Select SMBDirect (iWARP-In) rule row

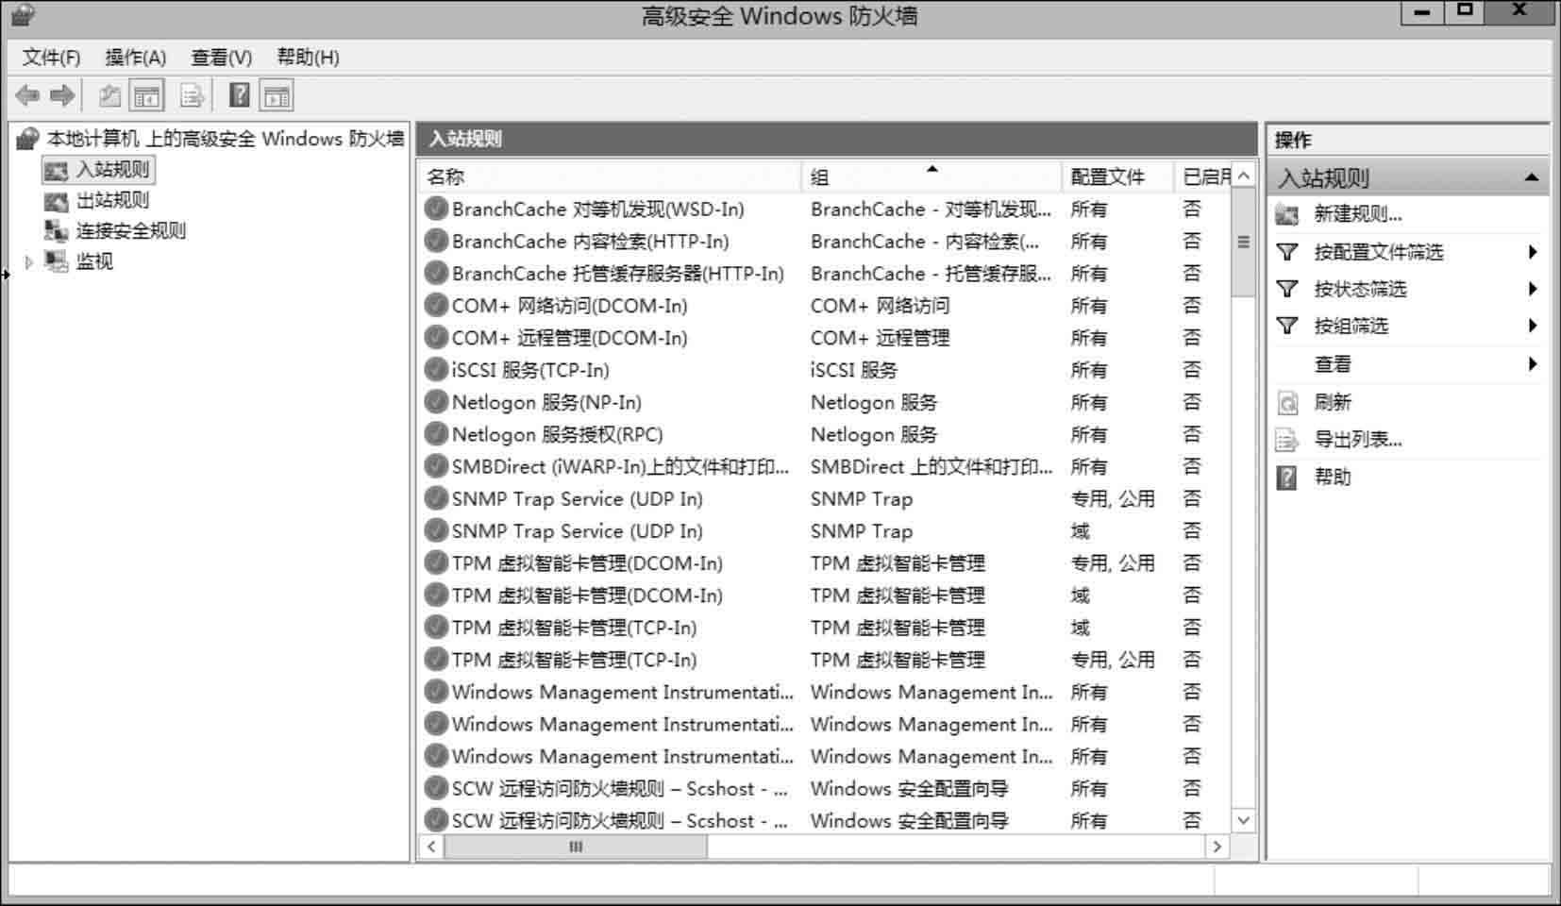825,466
